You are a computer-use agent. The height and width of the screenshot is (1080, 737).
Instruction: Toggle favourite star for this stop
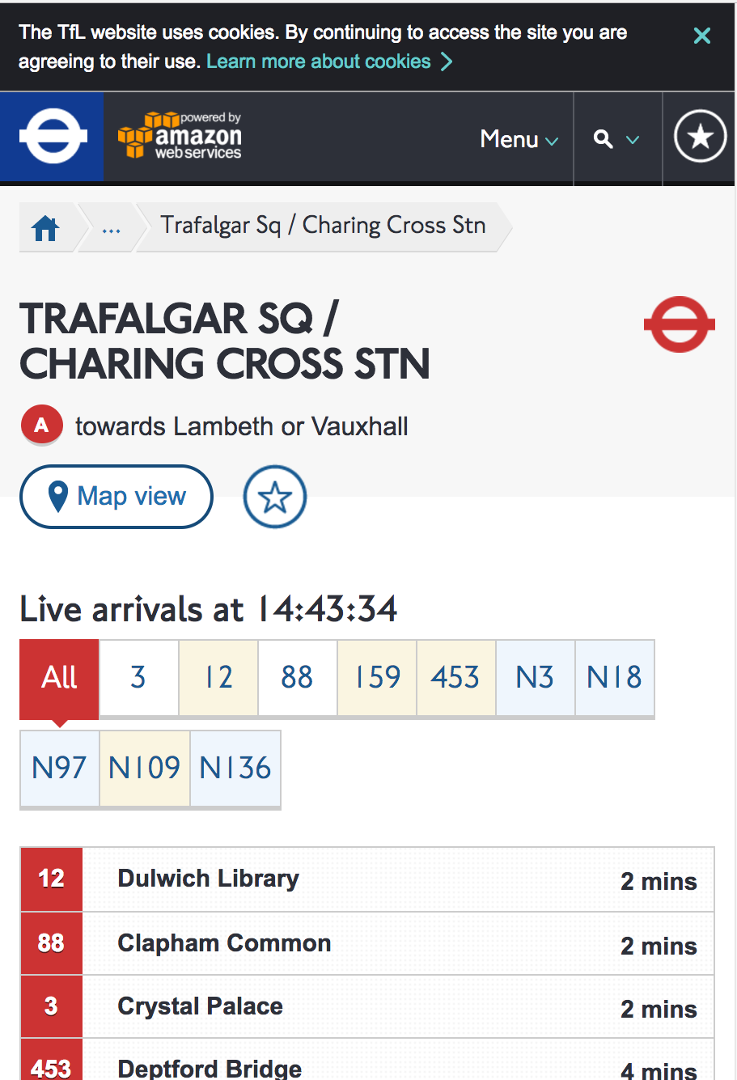[275, 497]
